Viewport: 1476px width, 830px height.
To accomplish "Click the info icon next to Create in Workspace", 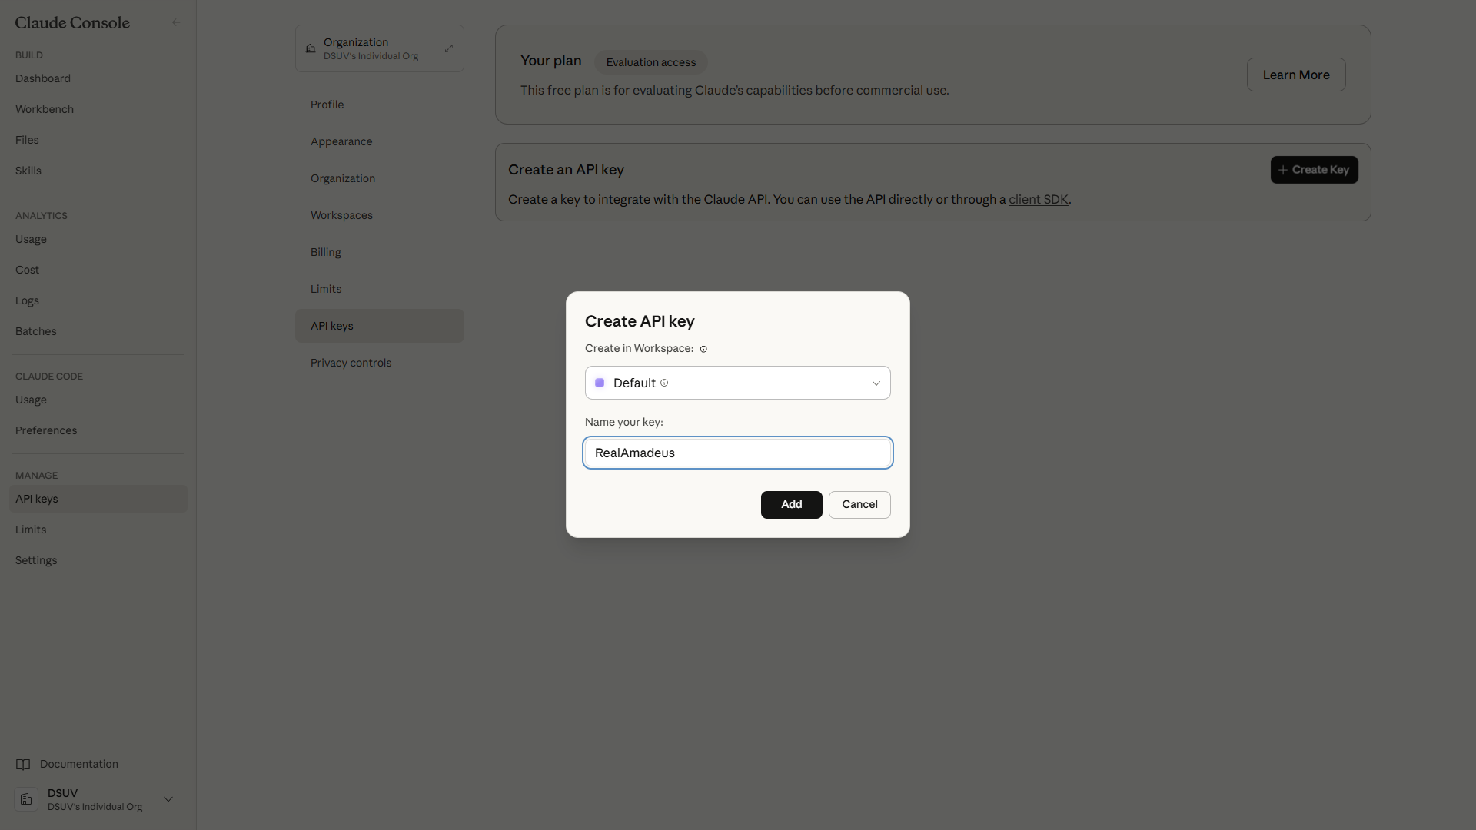I will click(x=703, y=349).
